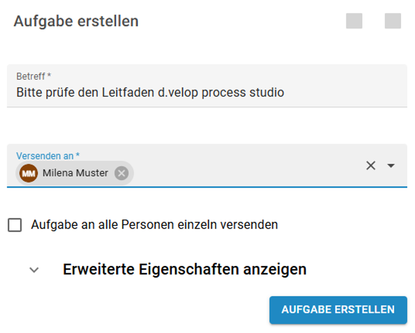The height and width of the screenshot is (333, 415).
Task: Place cursor in text Bitte prüfe den Leitfaden
Action: [x=85, y=93]
